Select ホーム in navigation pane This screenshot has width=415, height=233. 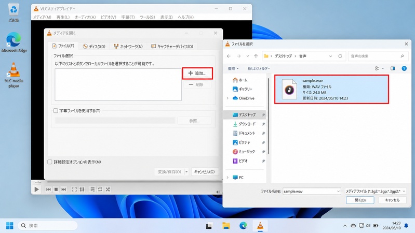pos(240,80)
